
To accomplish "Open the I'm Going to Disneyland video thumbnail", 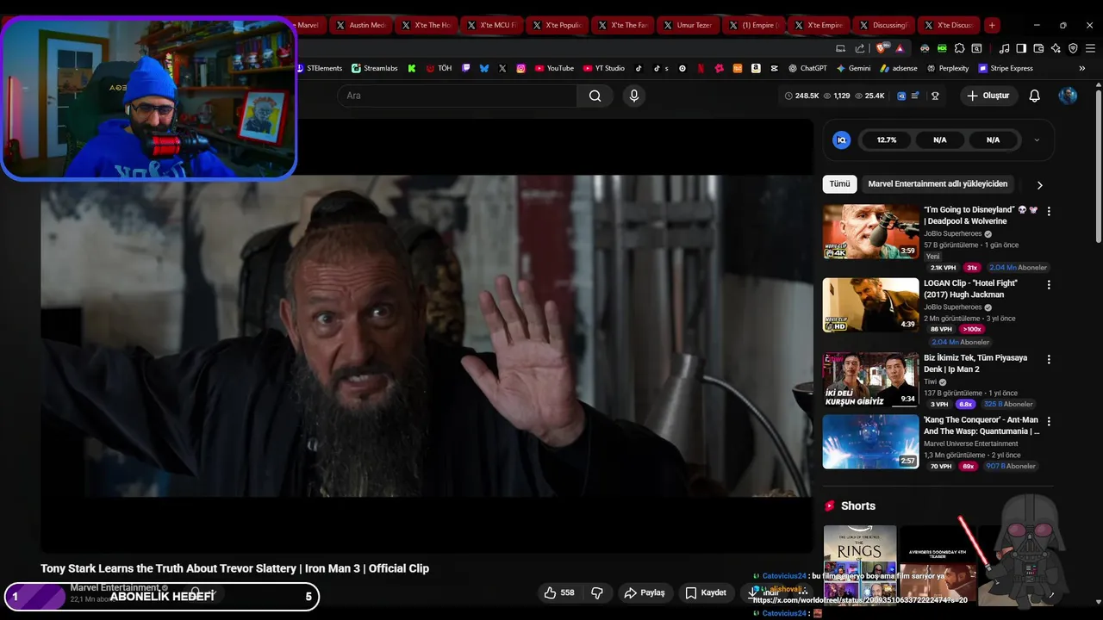I will pyautogui.click(x=870, y=232).
